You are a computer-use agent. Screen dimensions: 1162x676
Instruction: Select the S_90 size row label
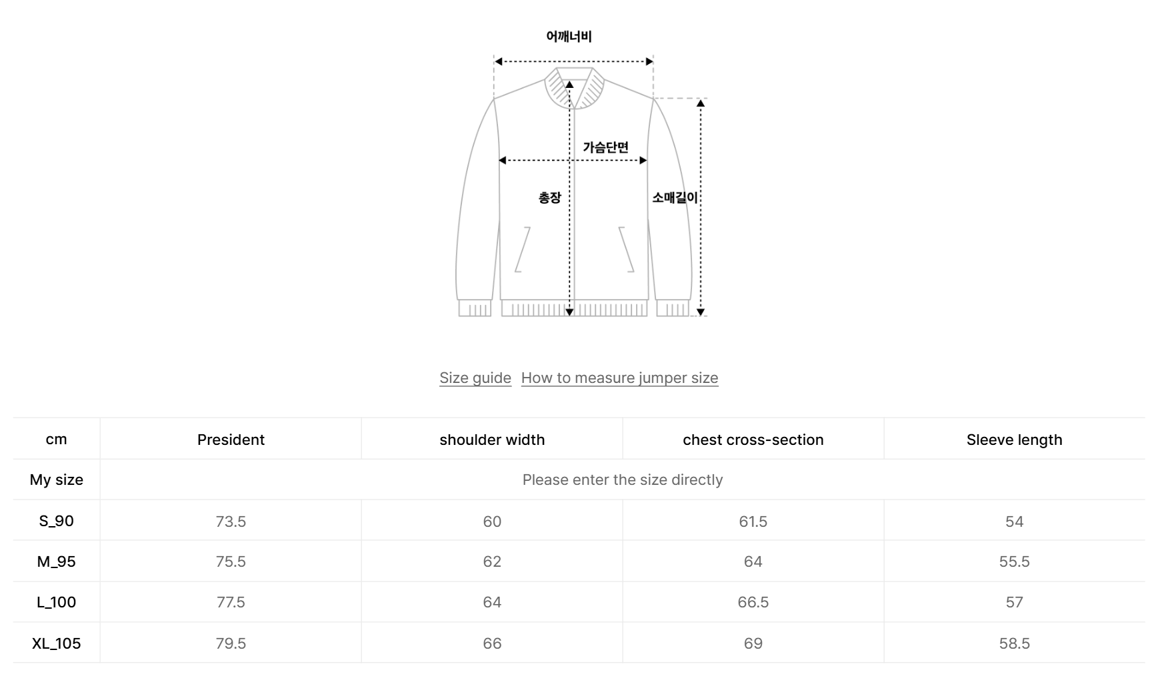point(56,521)
